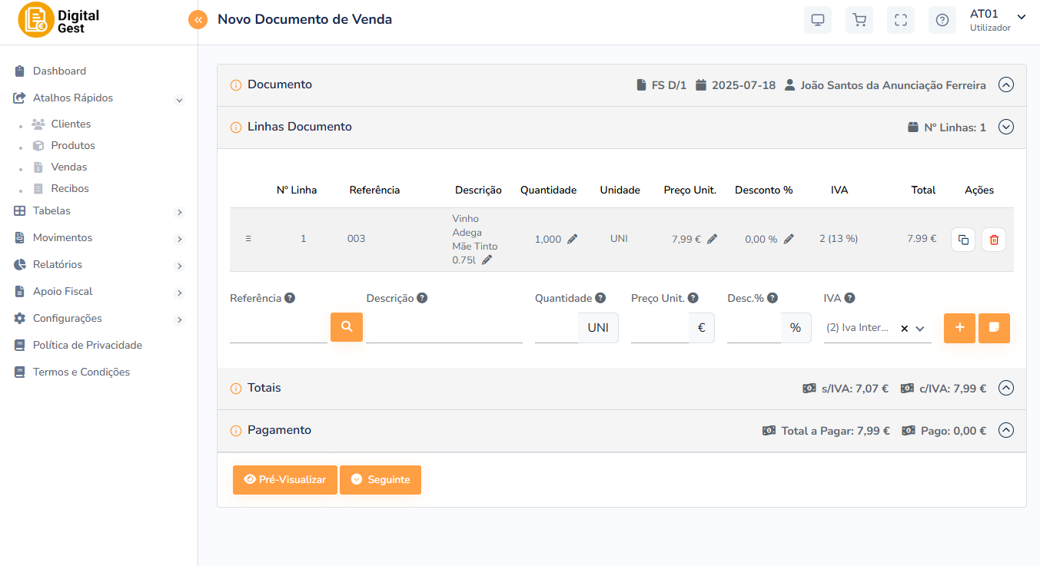The width and height of the screenshot is (1040, 566).
Task: Add line with orange plus button
Action: click(x=959, y=328)
